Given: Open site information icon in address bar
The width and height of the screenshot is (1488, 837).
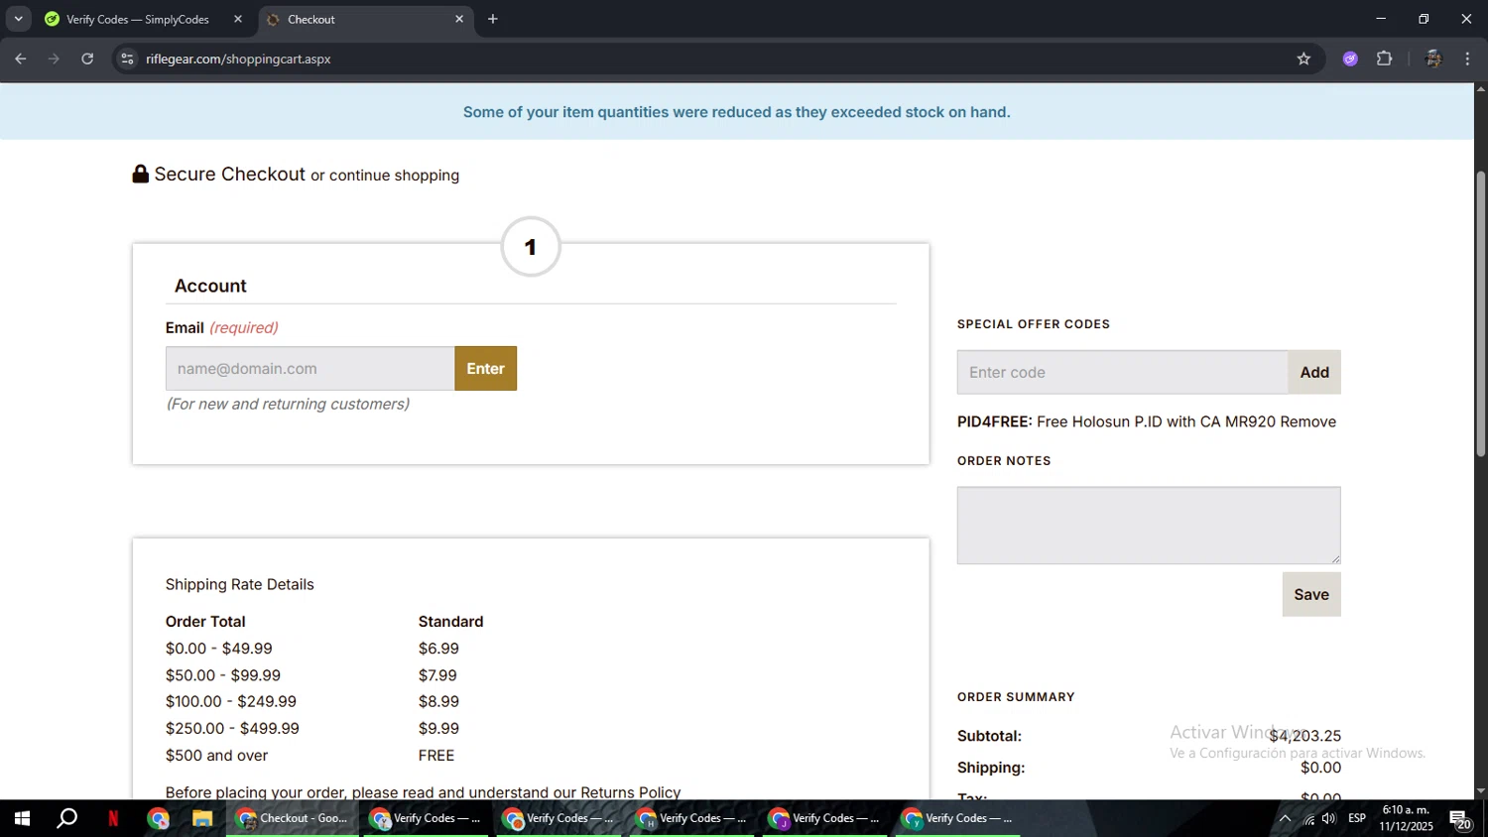Looking at the screenshot, I should point(127,59).
